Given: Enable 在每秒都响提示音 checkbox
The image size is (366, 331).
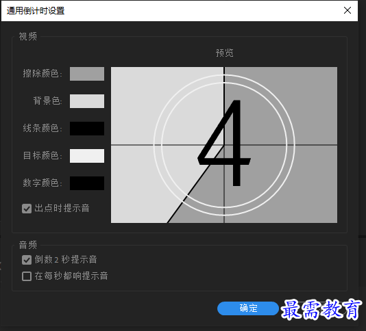Looking at the screenshot, I should click(x=27, y=276).
